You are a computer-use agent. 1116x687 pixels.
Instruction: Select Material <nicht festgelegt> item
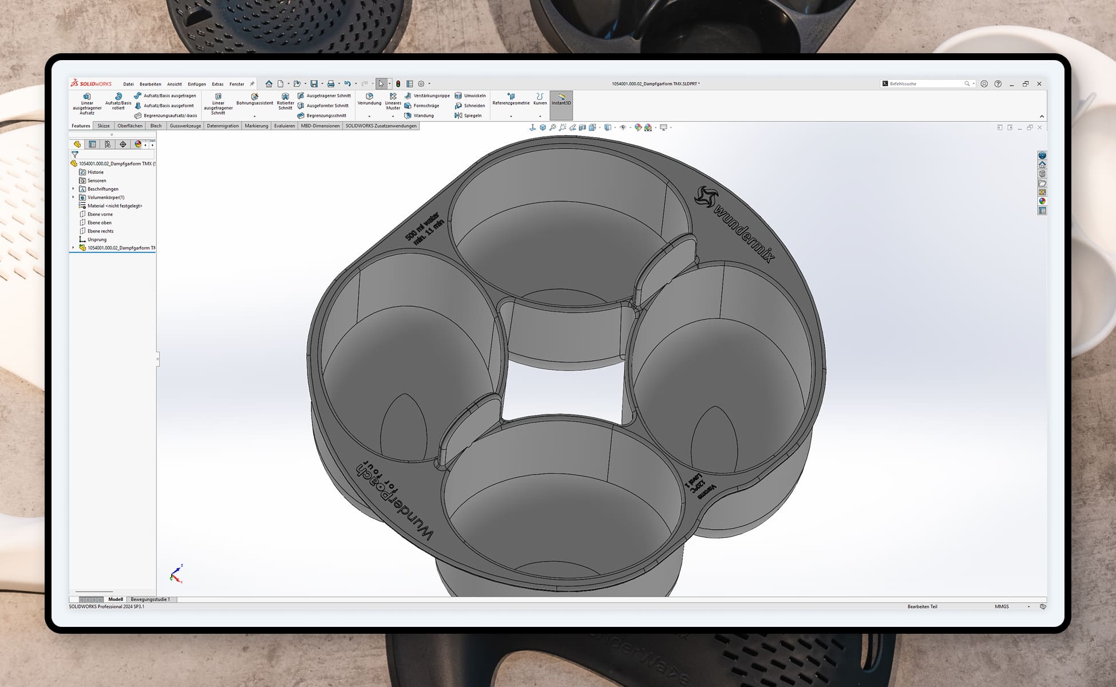coord(110,206)
